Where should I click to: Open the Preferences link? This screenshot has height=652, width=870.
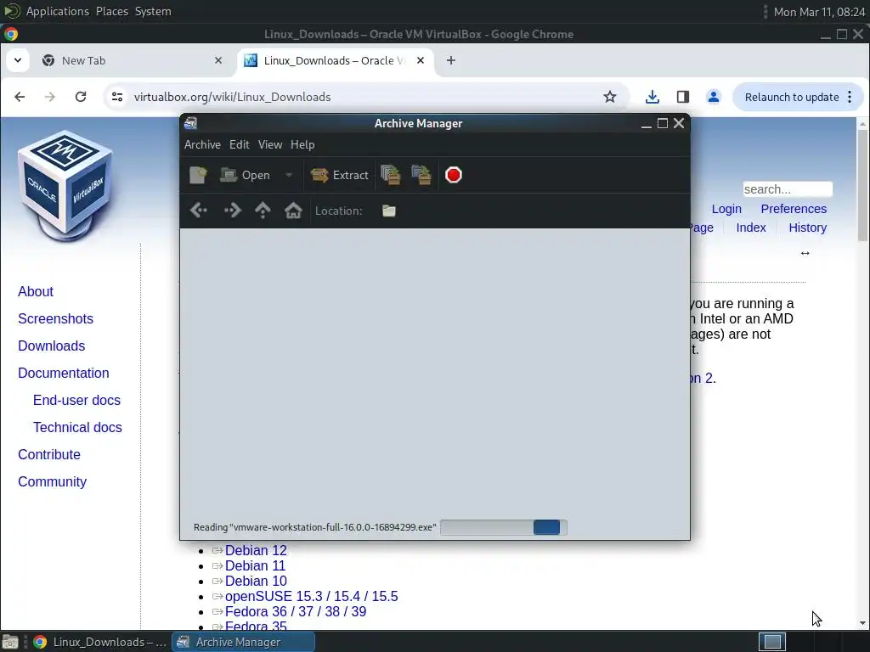coord(794,209)
